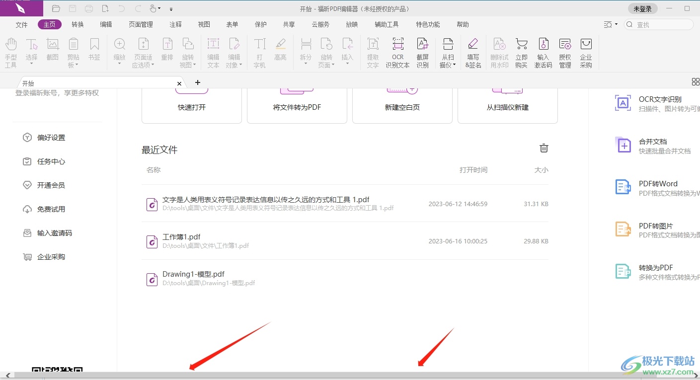Open the 填写&签名 fill and sign tool

pyautogui.click(x=473, y=53)
